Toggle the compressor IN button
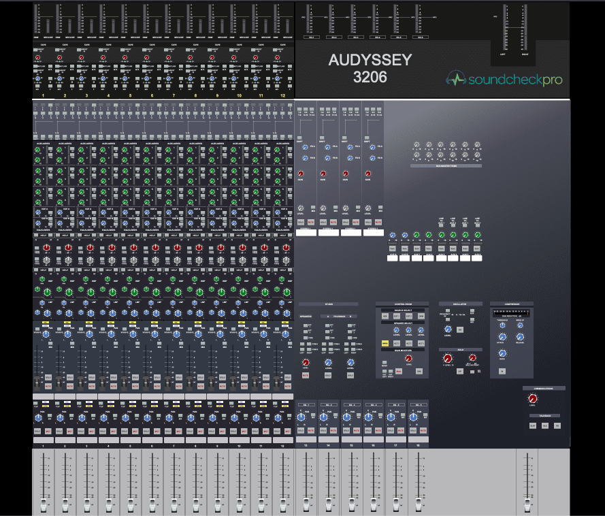This screenshot has height=516, width=605. coord(502,371)
